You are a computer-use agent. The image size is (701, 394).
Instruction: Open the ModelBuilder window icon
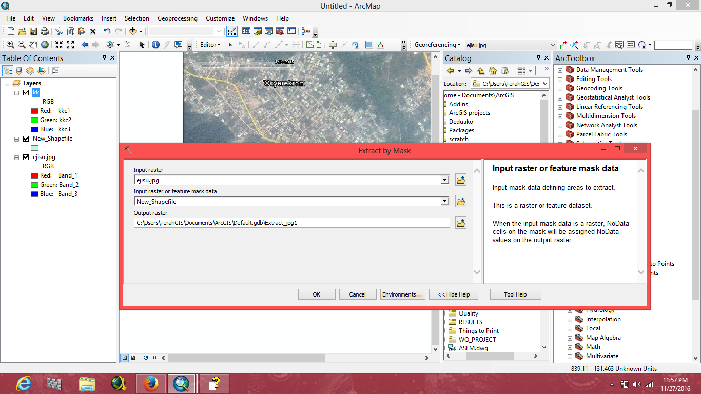[306, 31]
